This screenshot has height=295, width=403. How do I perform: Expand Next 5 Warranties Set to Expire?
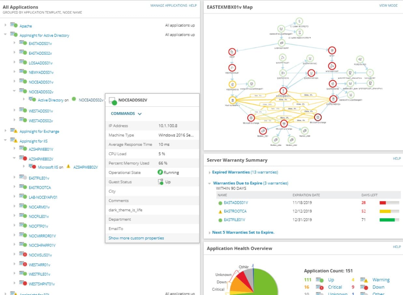209,233
